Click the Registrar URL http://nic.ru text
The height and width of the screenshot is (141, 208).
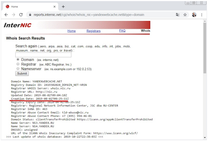point(34,92)
